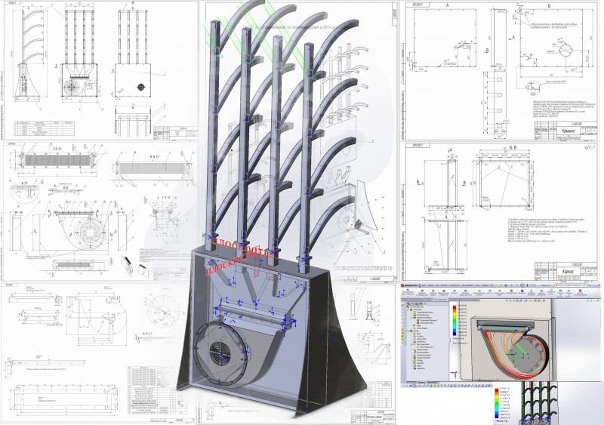Screen dimensions: 604x425
Task: Collapse the Boundary Conditions tree node
Action: 411,318
